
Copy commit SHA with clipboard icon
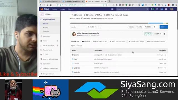click(164, 34)
